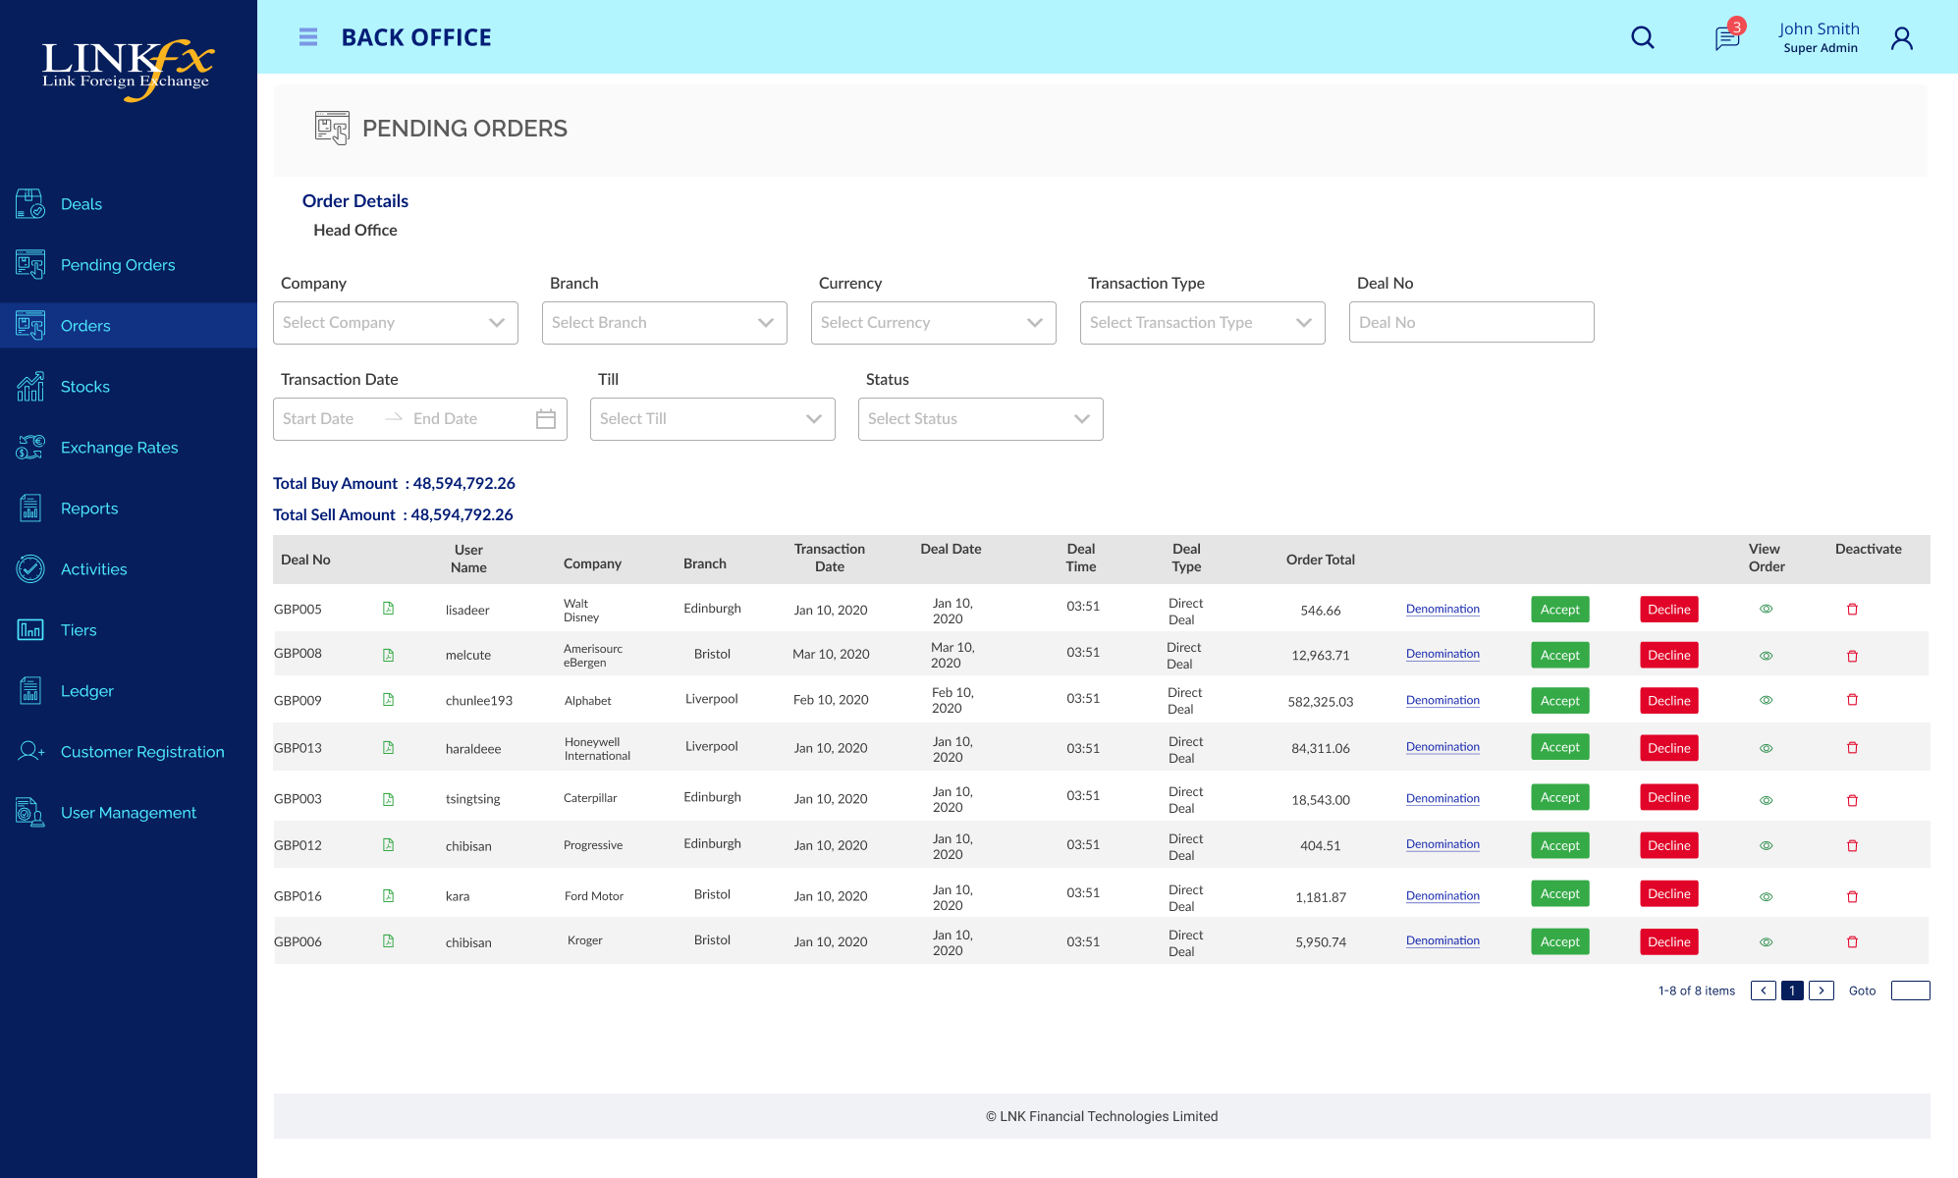
Task: Decline order GBP008
Action: coord(1669,656)
